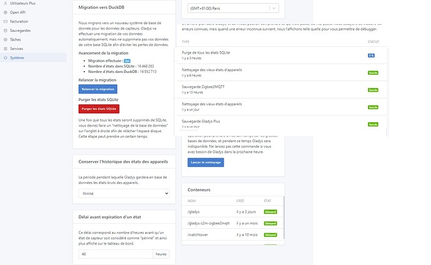Open the Services menu item

(x=16, y=48)
